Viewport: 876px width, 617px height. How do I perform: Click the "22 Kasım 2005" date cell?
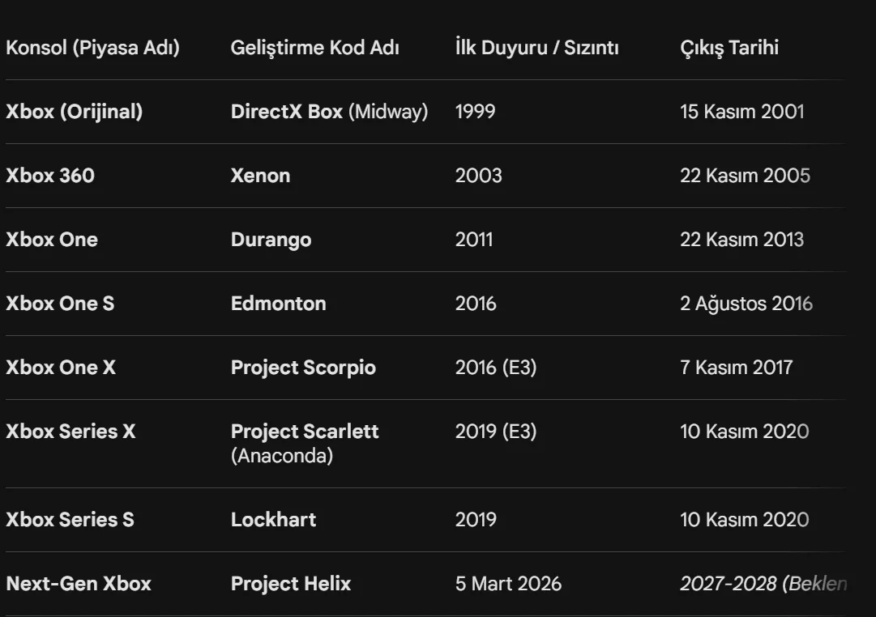[x=745, y=176]
